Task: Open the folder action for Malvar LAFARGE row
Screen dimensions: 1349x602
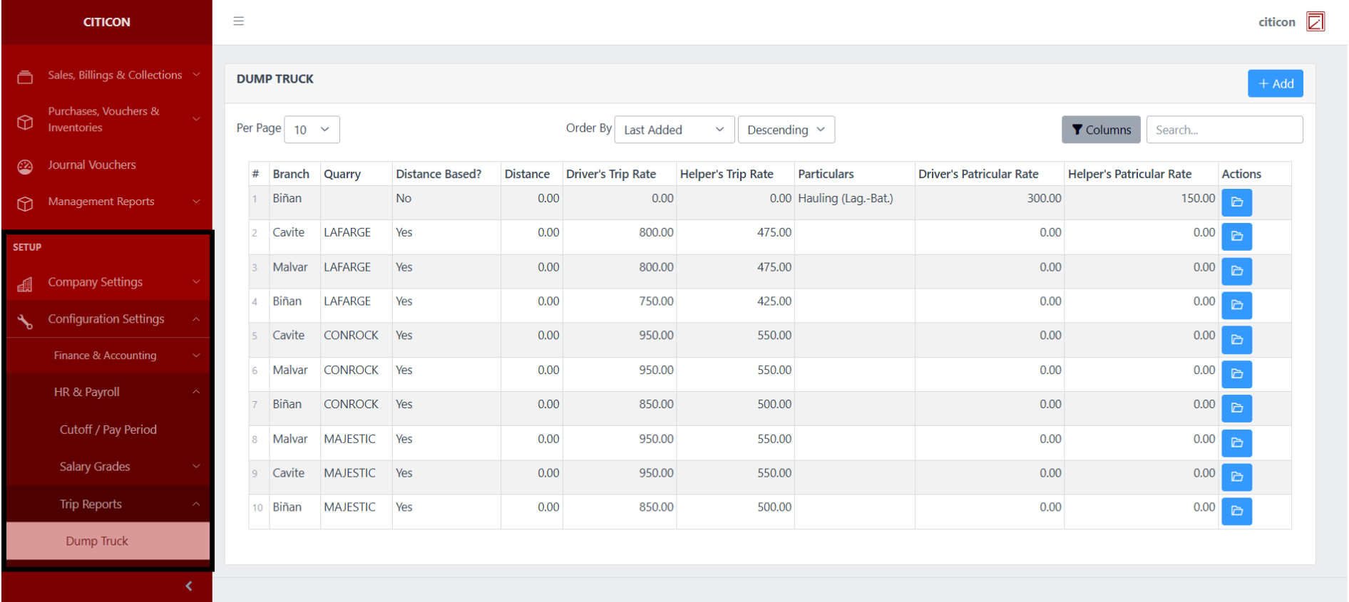Action: [x=1236, y=271]
